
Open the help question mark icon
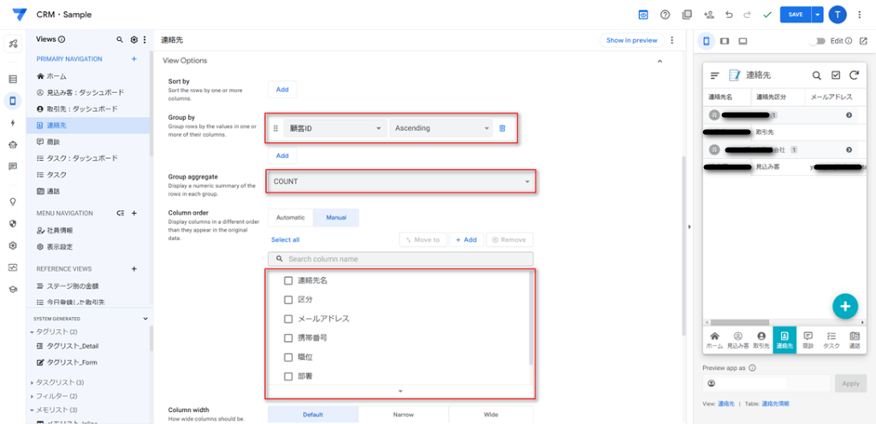coord(665,15)
